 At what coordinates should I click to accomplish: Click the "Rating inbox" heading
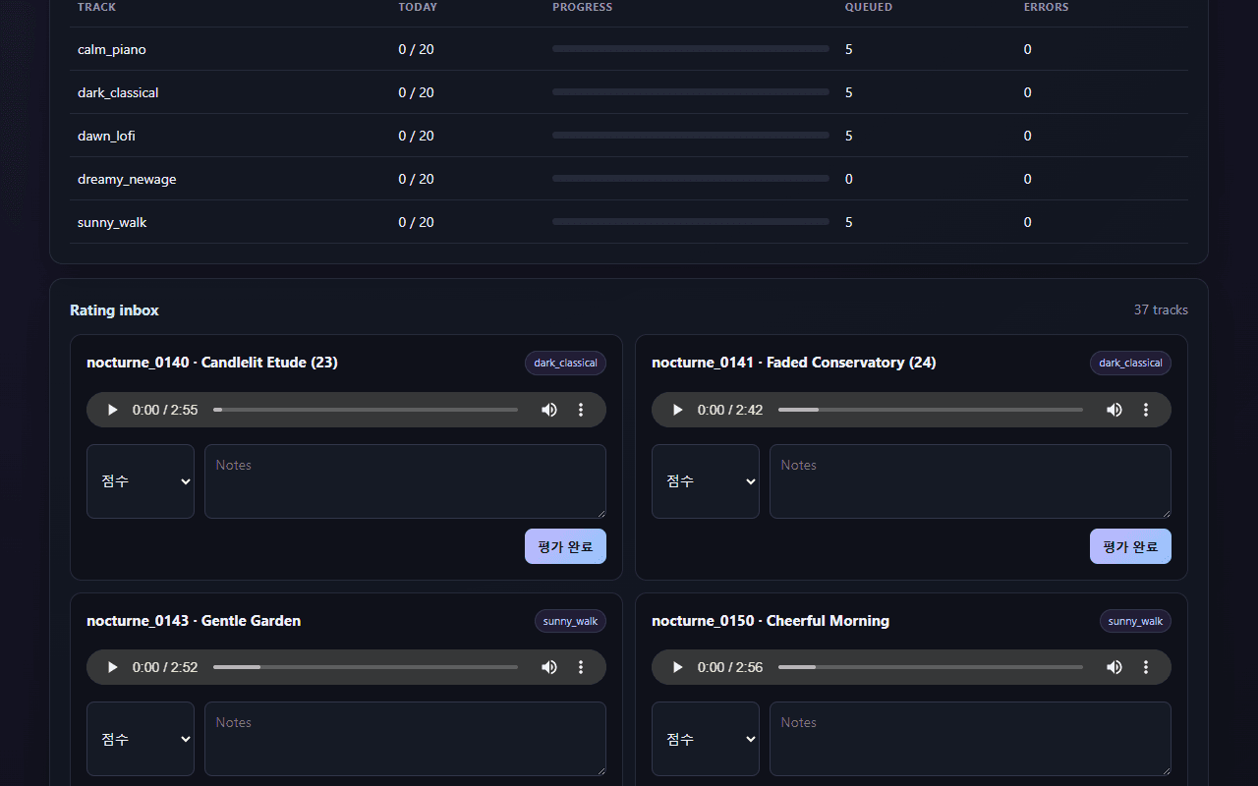click(x=114, y=310)
